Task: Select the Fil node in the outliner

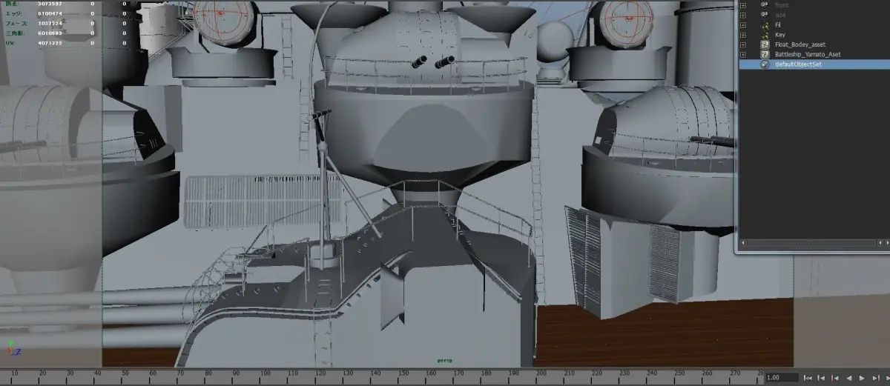Action: [778, 25]
